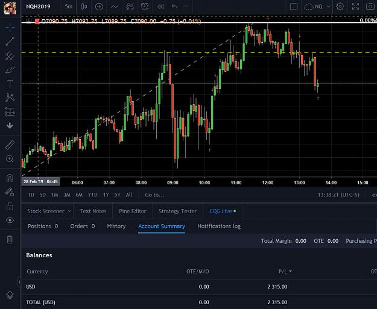Select the Text annotation tool
Image resolution: width=377 pixels, height=309 pixels.
pos(10,84)
